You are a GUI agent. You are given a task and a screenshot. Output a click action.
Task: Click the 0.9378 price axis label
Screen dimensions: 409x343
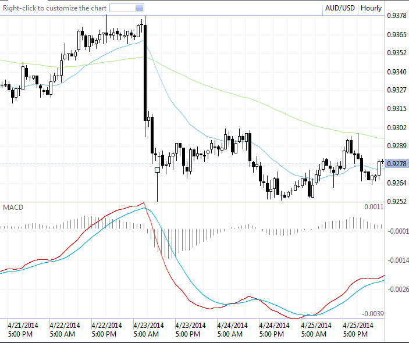[397, 16]
